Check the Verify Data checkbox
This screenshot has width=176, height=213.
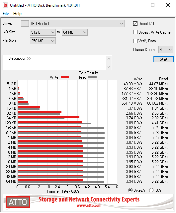(135, 41)
